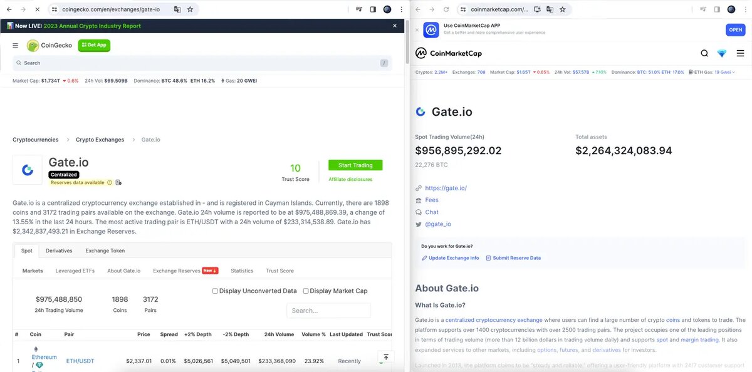Click the OPEN button in app banner
The image size is (752, 372).
(735, 29)
